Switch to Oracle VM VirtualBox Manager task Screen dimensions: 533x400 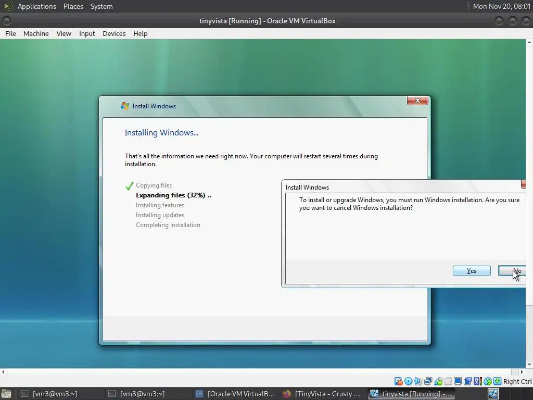click(235, 394)
